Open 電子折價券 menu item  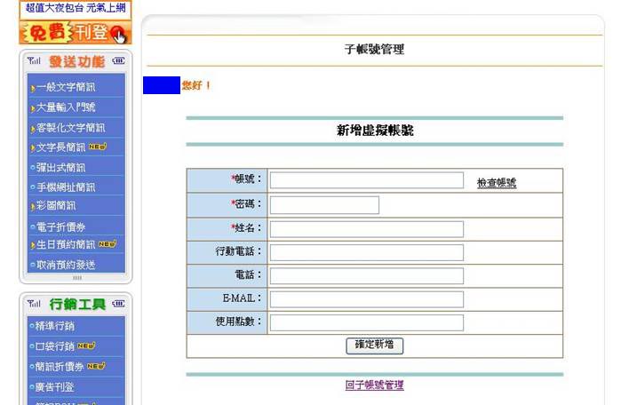pos(60,226)
